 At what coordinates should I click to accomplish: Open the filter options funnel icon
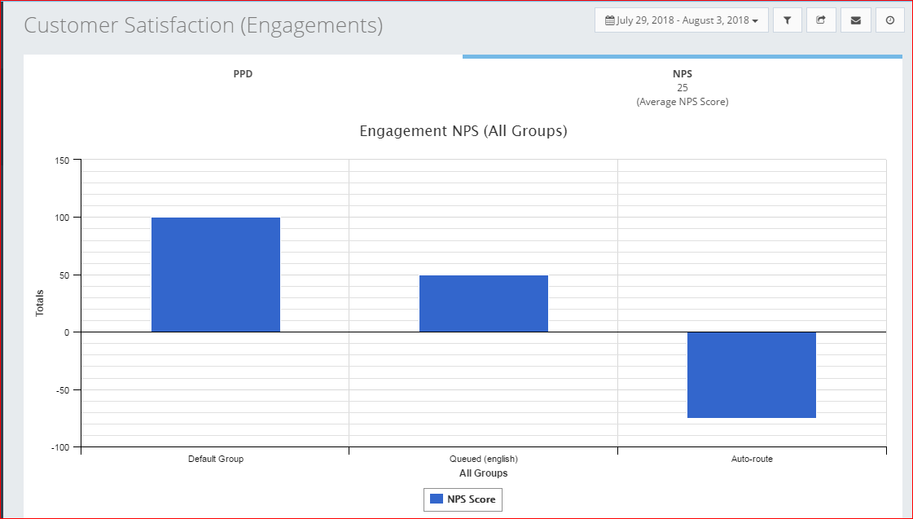tap(787, 20)
